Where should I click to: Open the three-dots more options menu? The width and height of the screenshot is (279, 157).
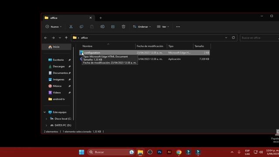pyautogui.click(x=178, y=27)
